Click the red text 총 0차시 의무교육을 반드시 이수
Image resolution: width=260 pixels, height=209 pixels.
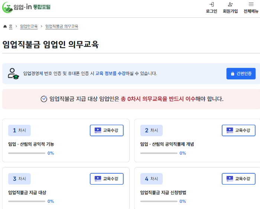coord(158,99)
